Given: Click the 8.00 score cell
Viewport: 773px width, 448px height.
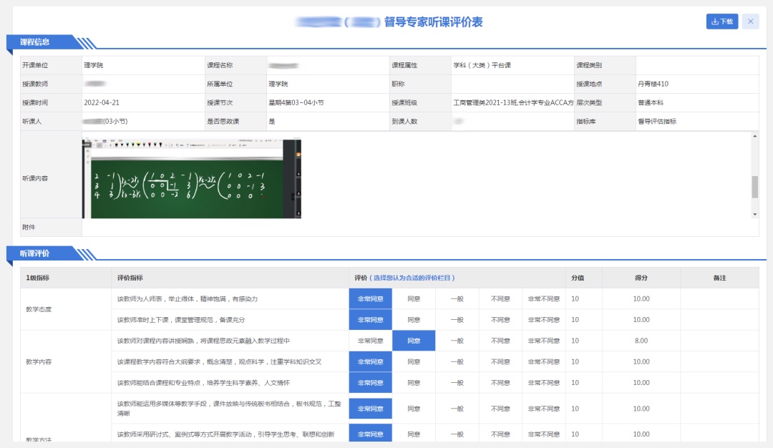Looking at the screenshot, I should coord(641,341).
